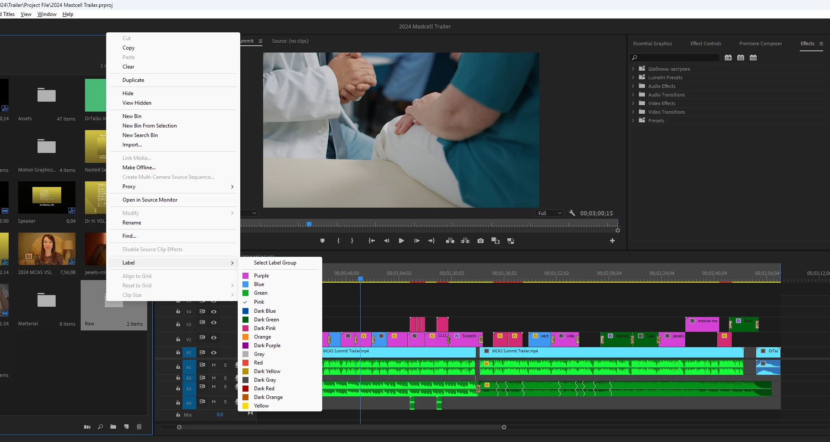Choose Copy from context menu
The width and height of the screenshot is (830, 442).
173,48
